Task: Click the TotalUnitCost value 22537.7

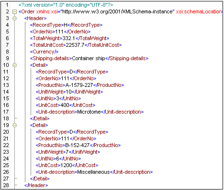Action: (75, 45)
